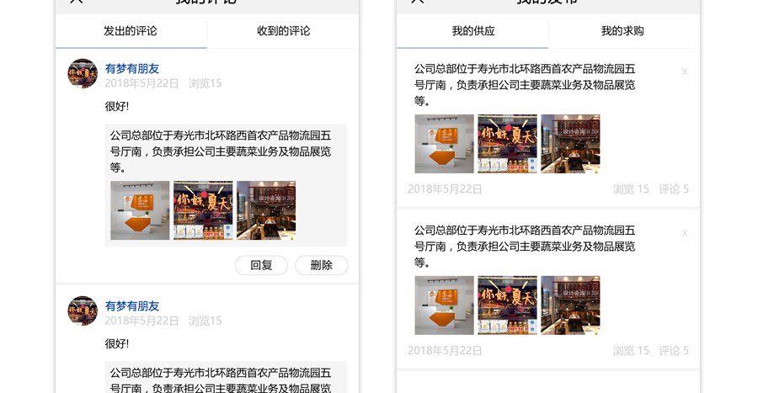
Task: Tap the second comment's user avatar
Action: coord(83,311)
